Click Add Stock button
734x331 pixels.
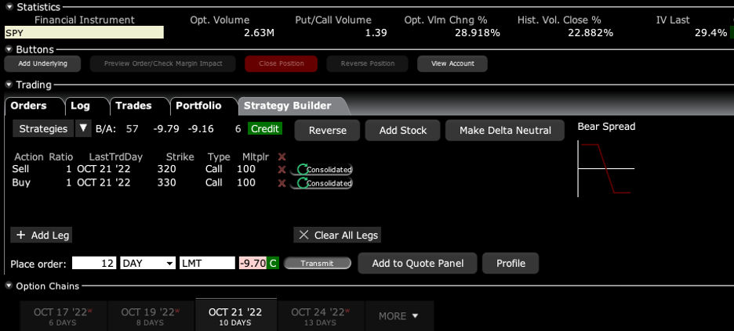click(x=402, y=130)
